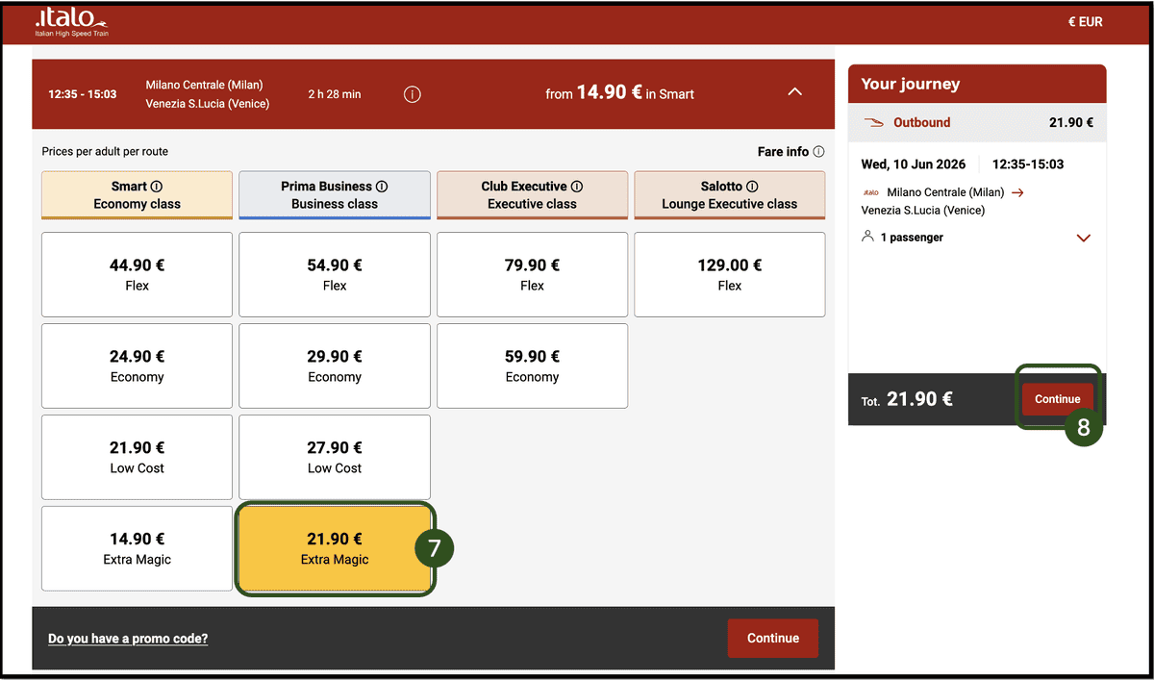Screen dimensions: 1154x680
Task: Click the small italo logo in journey
Action: click(x=870, y=192)
